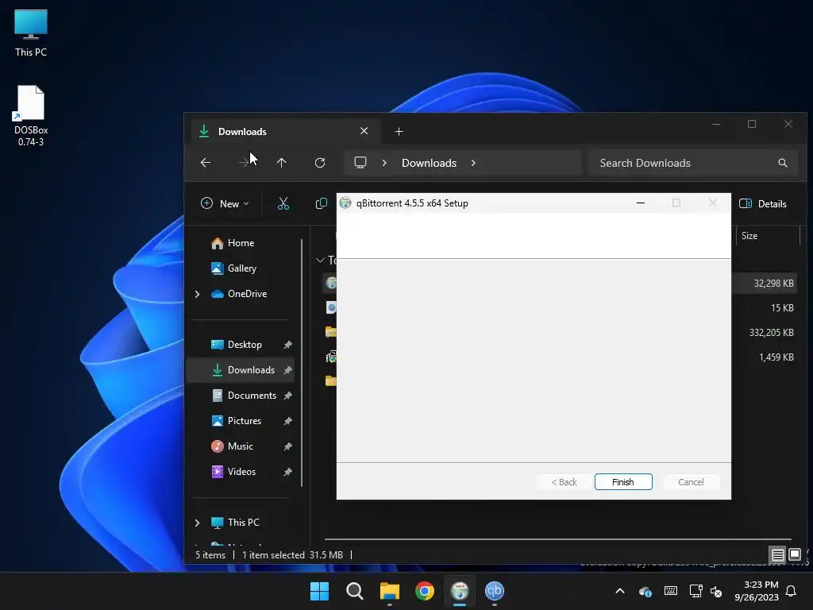Sort by the Size column header
This screenshot has width=813, height=610.
pyautogui.click(x=749, y=235)
